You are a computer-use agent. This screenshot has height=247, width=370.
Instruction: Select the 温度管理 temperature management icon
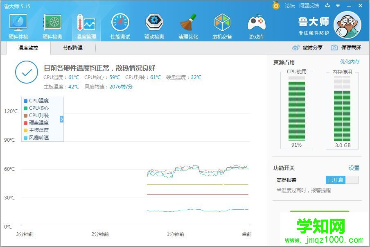point(86,25)
